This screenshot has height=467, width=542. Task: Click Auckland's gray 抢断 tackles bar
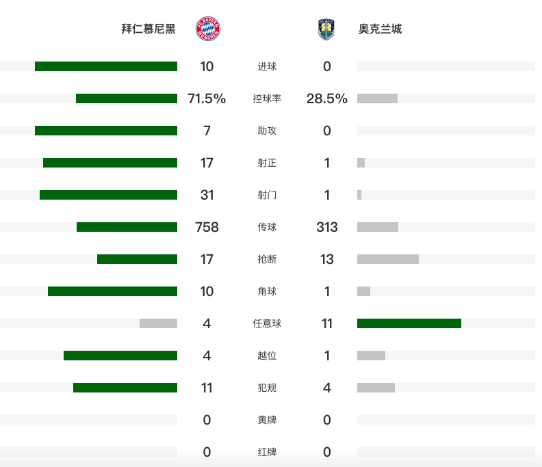click(x=388, y=259)
